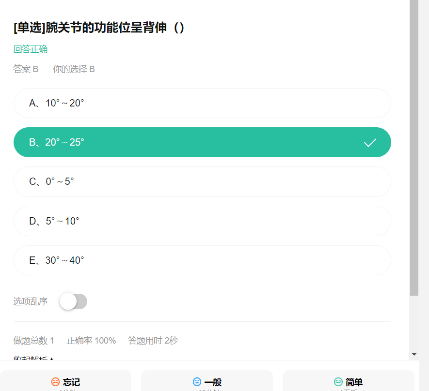Choose option D 5°~10°

[202, 221]
